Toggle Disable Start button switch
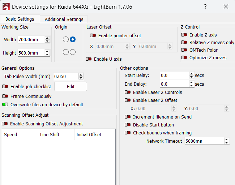 coord(128,125)
